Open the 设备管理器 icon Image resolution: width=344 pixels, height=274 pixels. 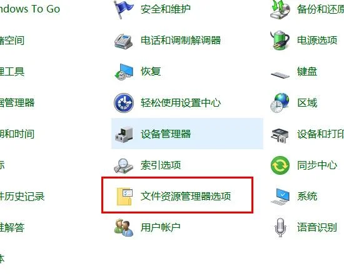coord(124,134)
